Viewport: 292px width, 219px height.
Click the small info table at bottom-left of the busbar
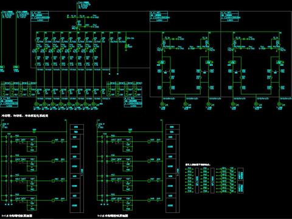[9, 102]
